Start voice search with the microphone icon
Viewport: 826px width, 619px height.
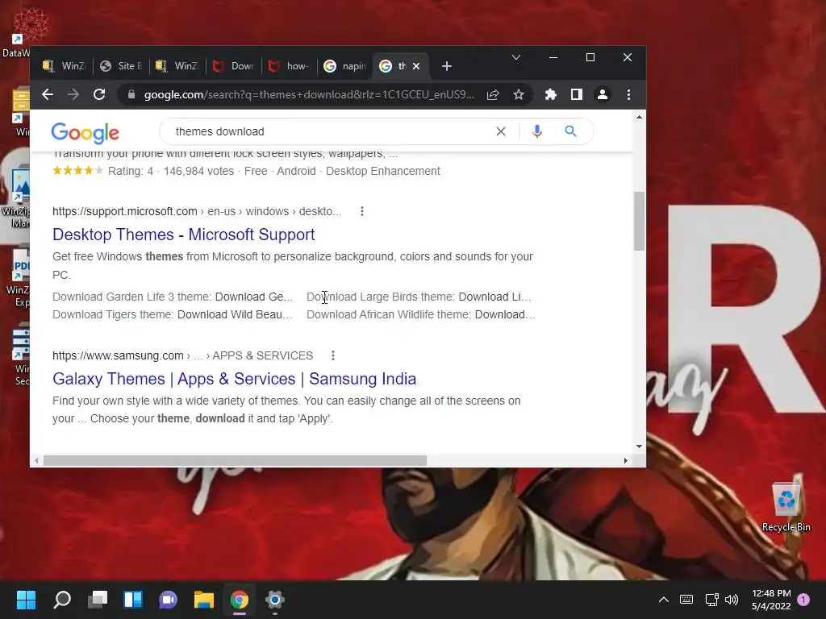[x=536, y=131]
